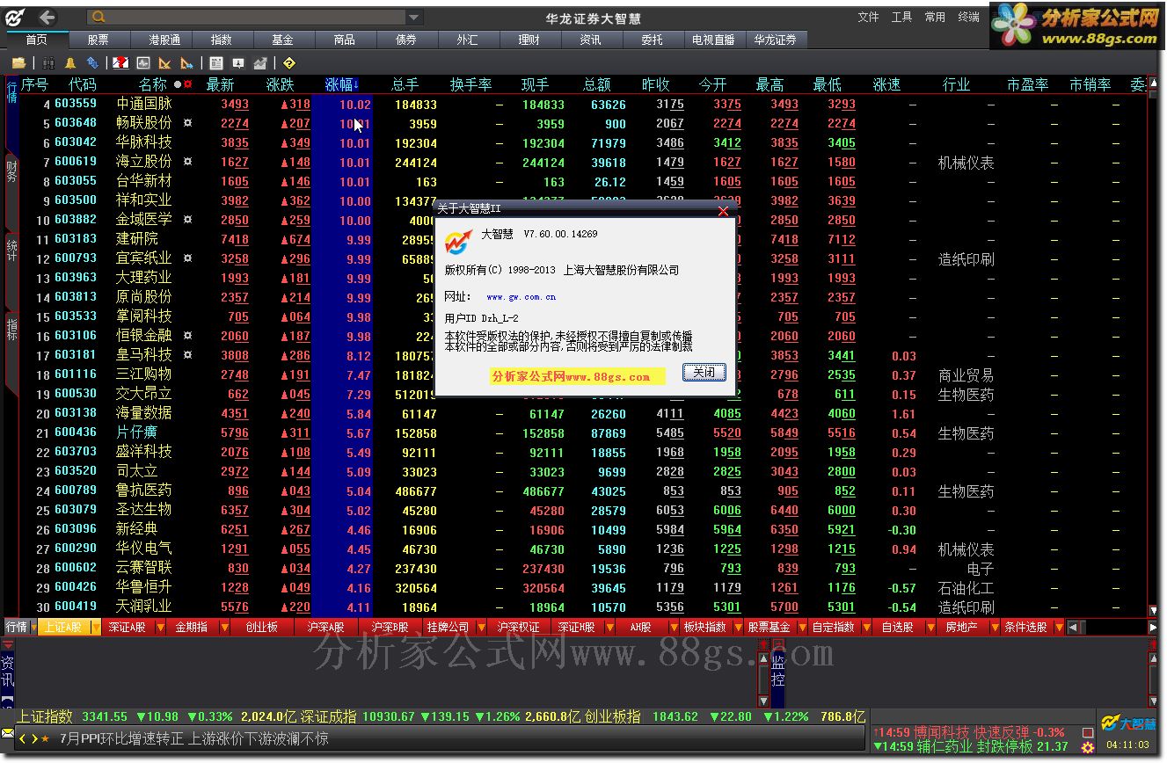
Task: Click the app logo at top-left
Action: (x=16, y=17)
